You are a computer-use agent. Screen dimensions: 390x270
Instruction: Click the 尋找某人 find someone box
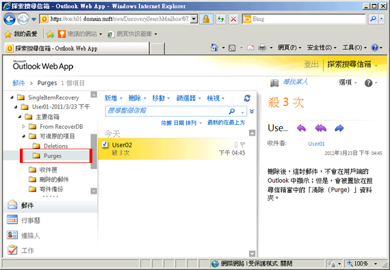296,82
